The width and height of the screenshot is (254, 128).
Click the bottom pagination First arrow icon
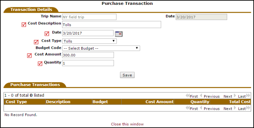tap(188, 108)
